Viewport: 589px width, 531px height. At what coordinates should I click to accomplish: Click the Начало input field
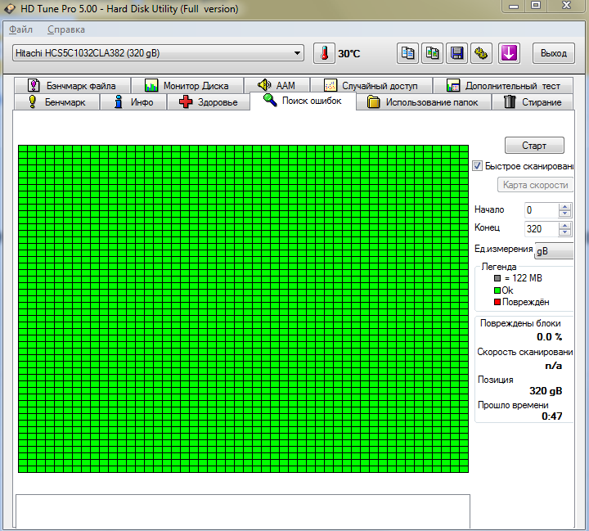tap(542, 210)
